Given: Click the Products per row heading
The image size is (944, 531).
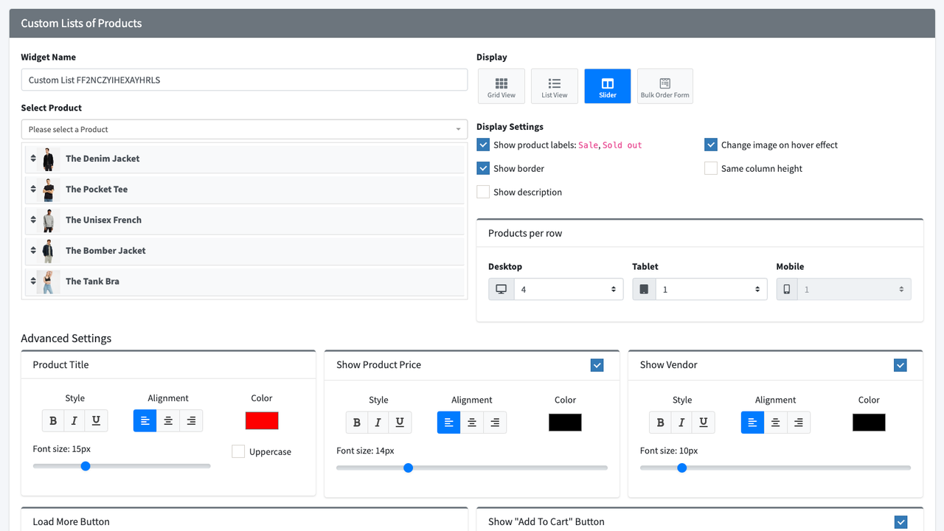Looking at the screenshot, I should click(525, 233).
